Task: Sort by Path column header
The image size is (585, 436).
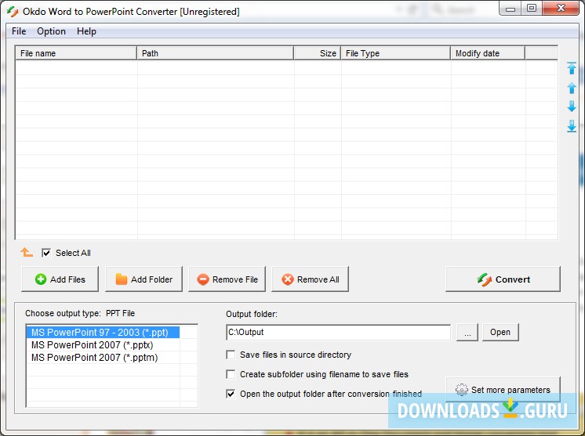Action: 216,53
